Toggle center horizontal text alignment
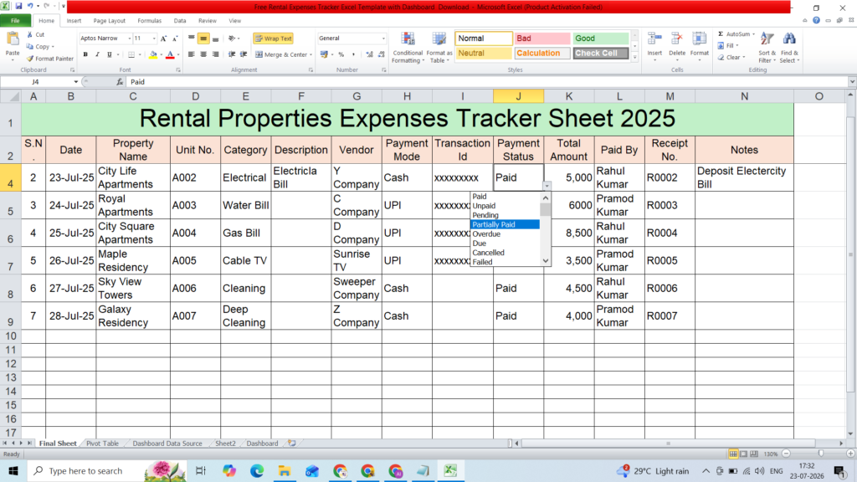The height and width of the screenshot is (482, 857). tap(203, 54)
